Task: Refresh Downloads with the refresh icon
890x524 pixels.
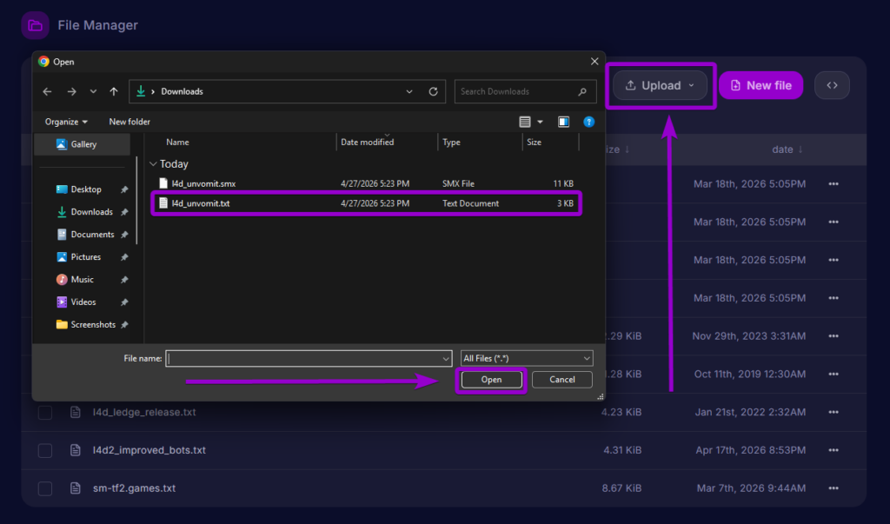Action: [x=434, y=91]
